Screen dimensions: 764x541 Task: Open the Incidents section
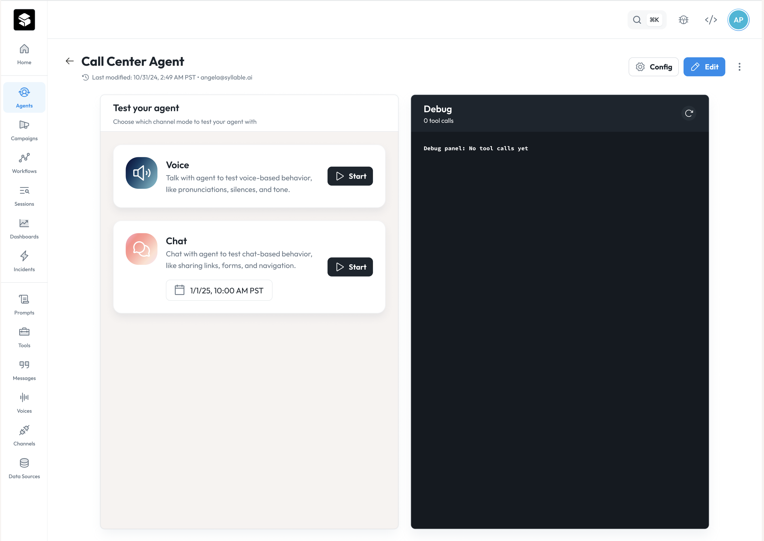pos(24,261)
